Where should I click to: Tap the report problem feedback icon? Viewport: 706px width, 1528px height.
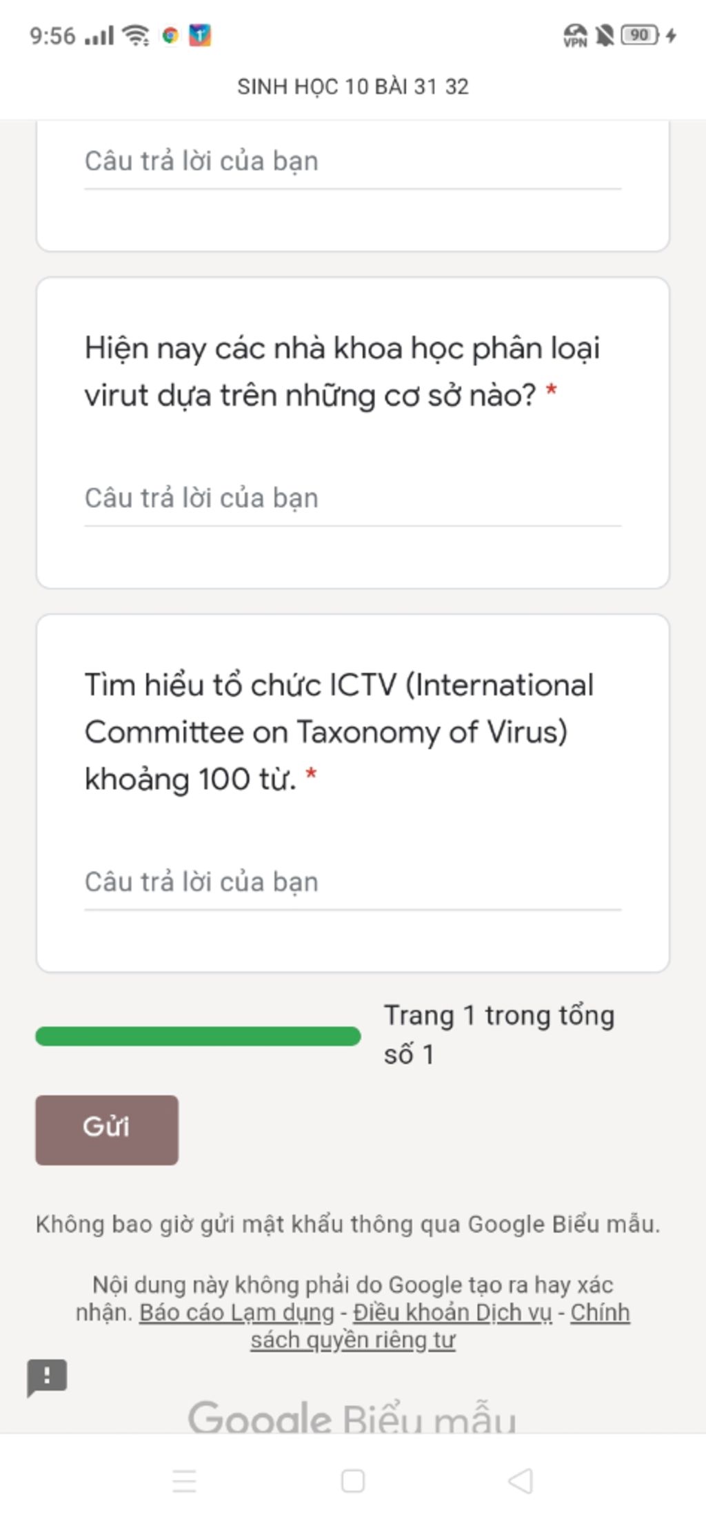[47, 1378]
